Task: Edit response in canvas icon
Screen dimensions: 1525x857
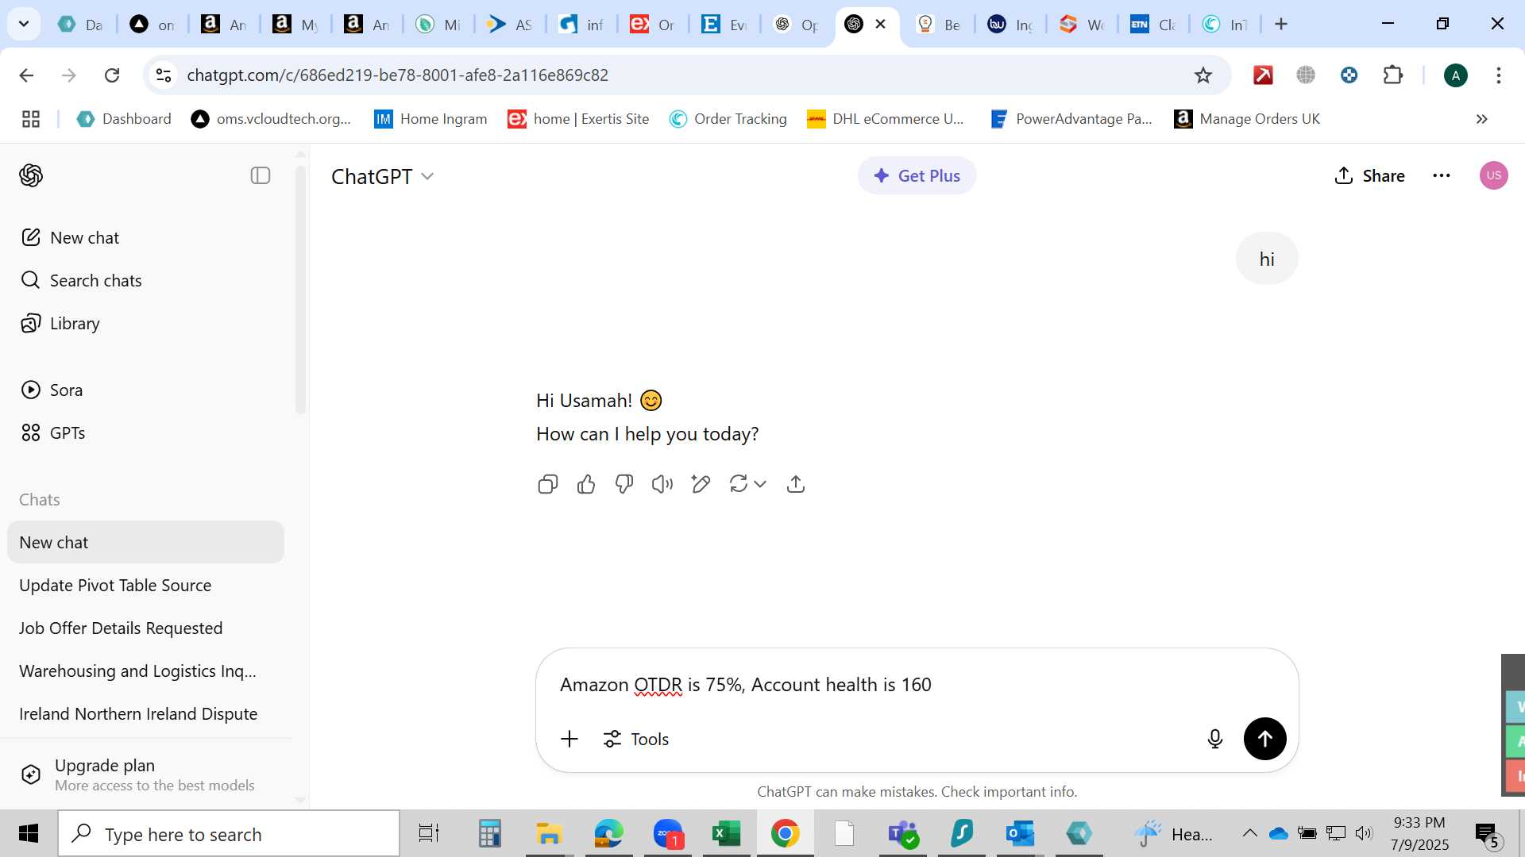Action: tap(701, 484)
